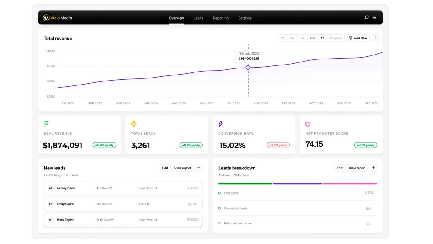This screenshot has width=433, height=244.
Task: Click View report in New leads
Action: (x=182, y=168)
